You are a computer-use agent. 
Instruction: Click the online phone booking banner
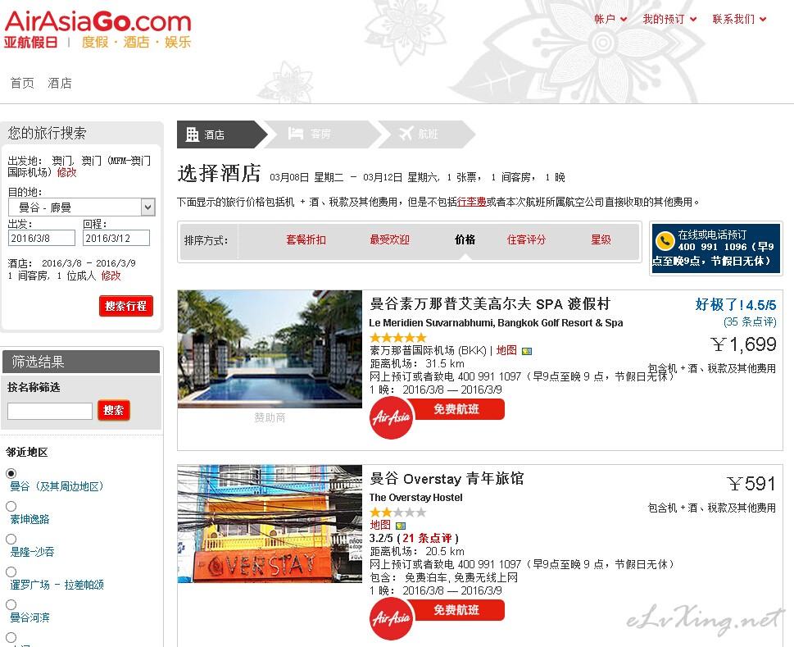(x=716, y=248)
